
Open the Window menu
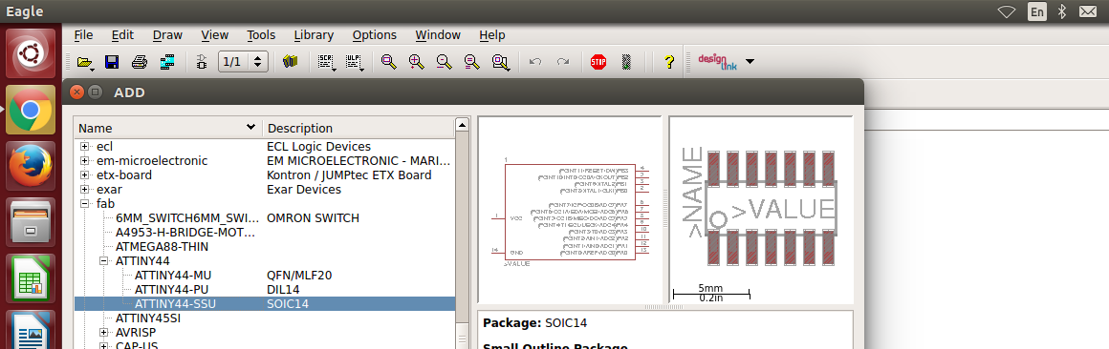[438, 34]
